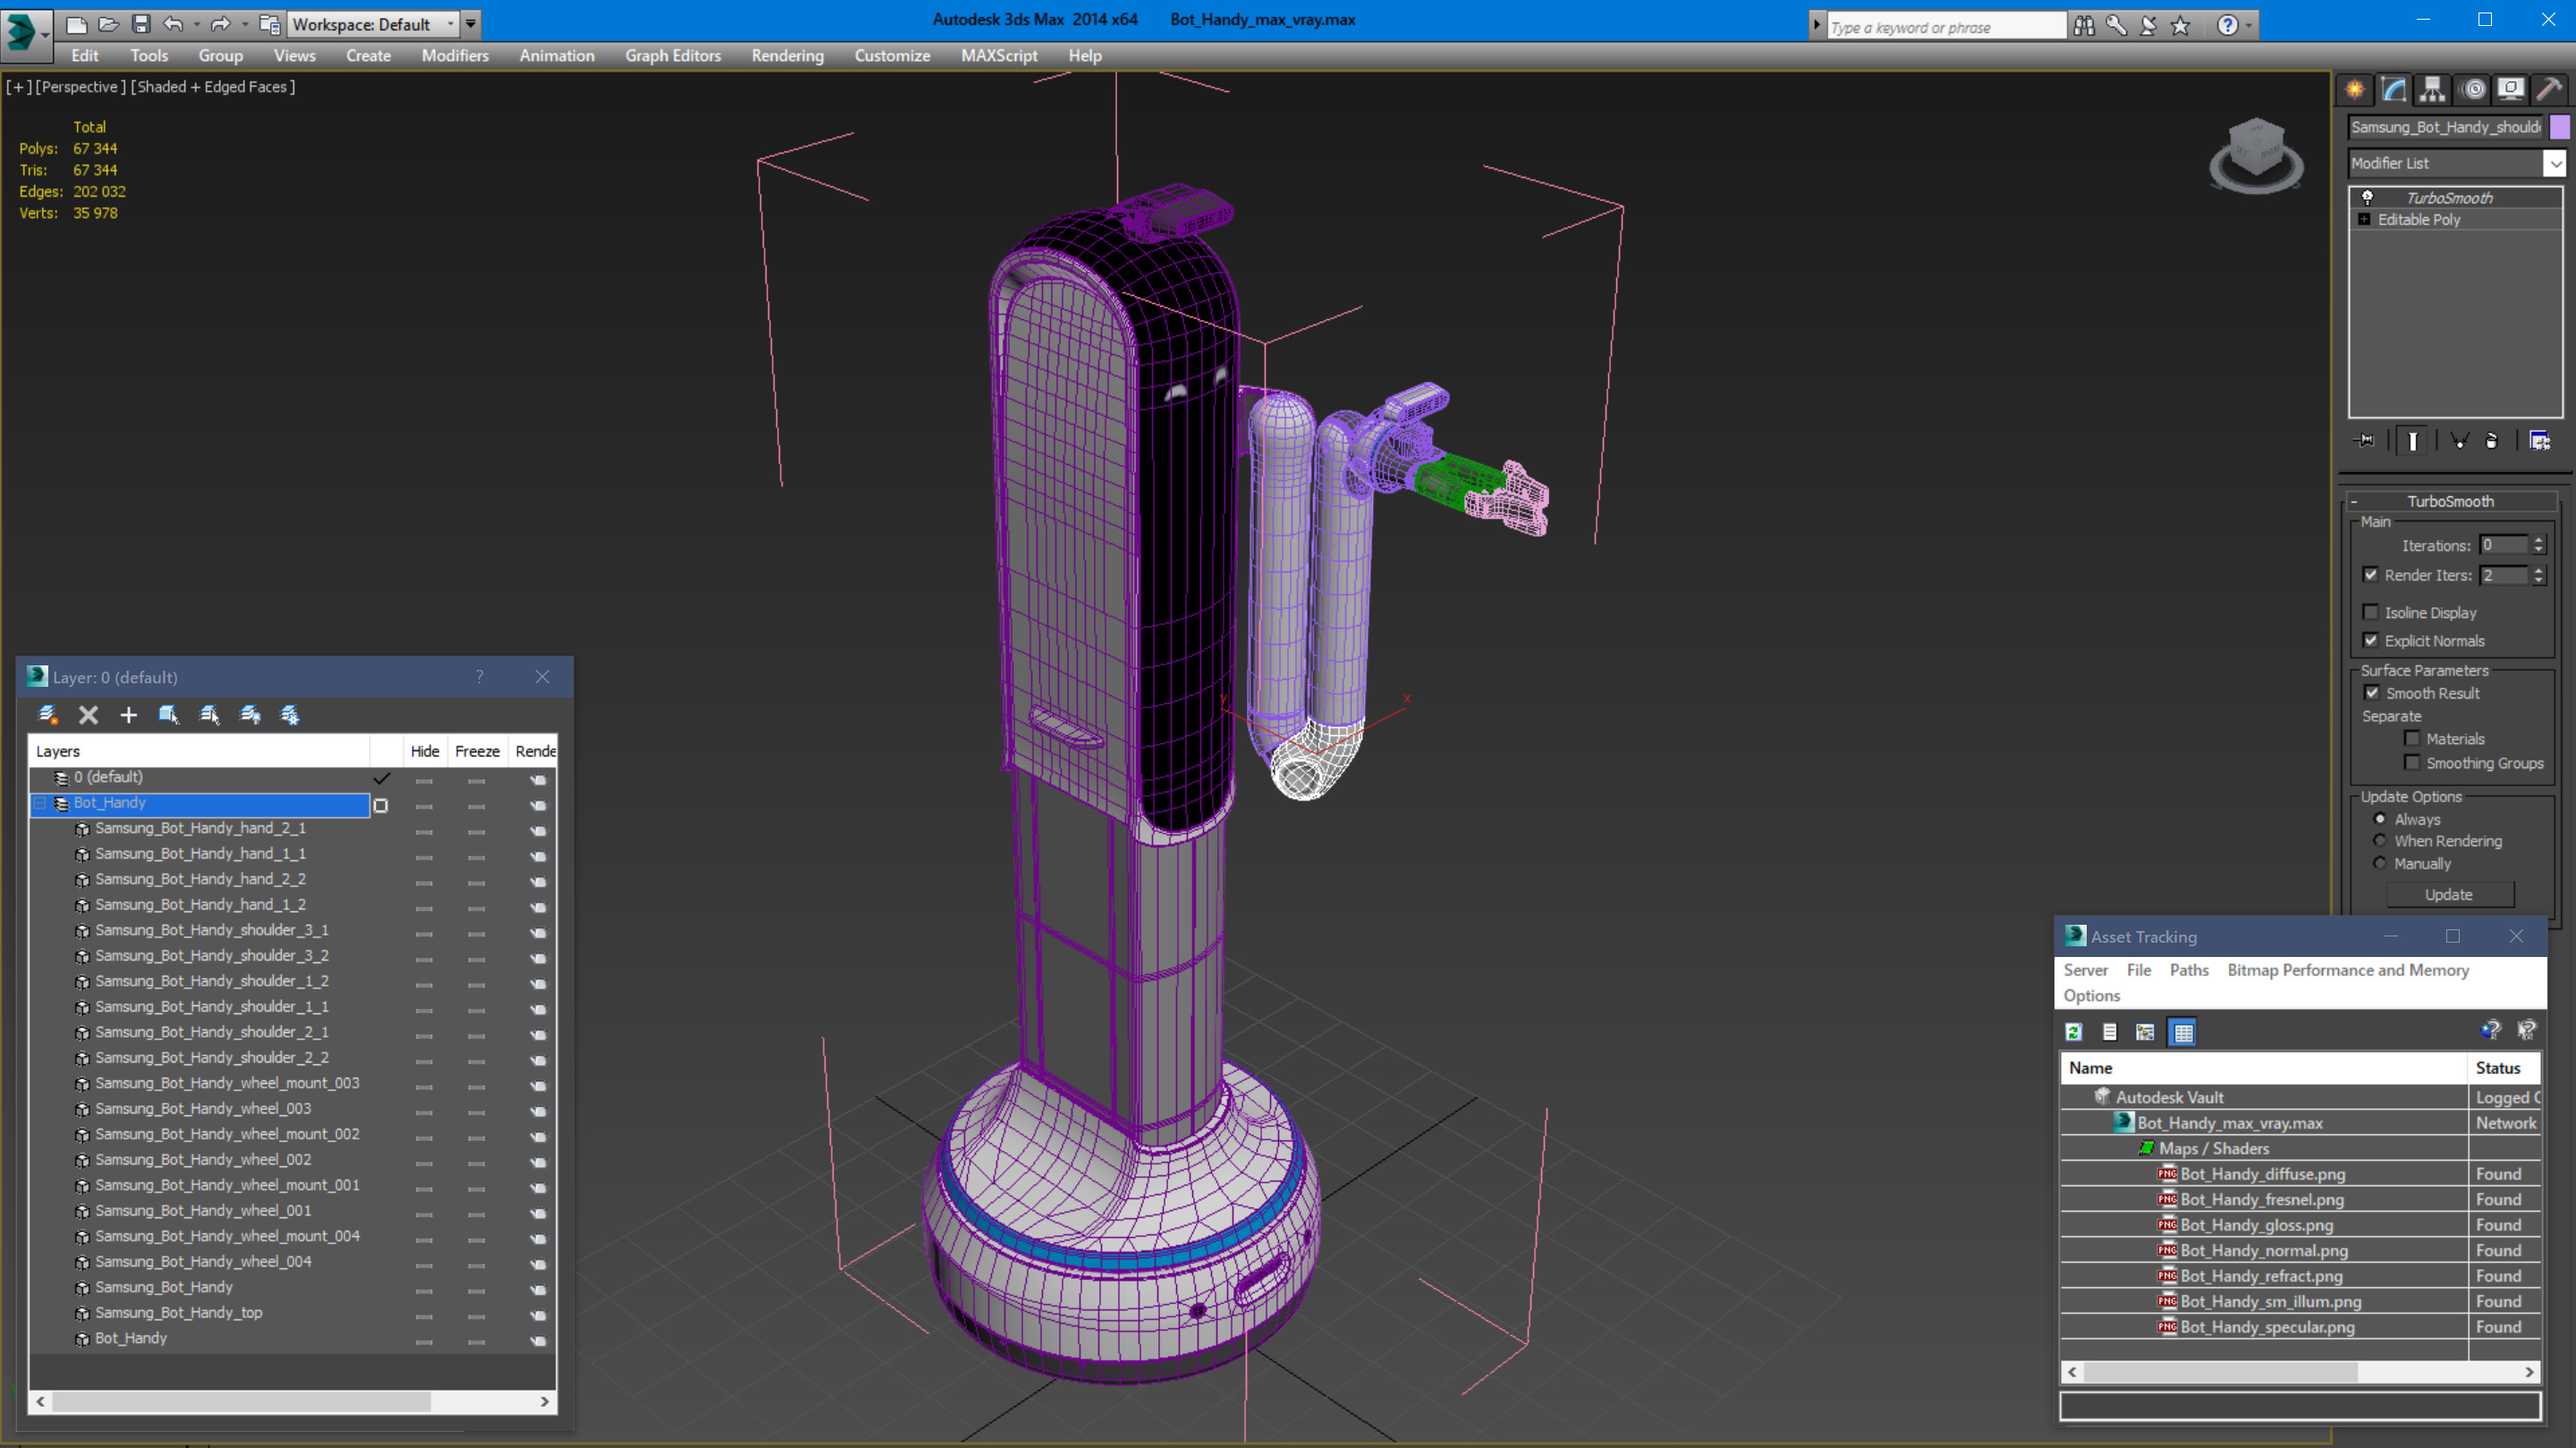Select the Always update option
Screen dimensions: 2576x1448
[x=2380, y=819]
